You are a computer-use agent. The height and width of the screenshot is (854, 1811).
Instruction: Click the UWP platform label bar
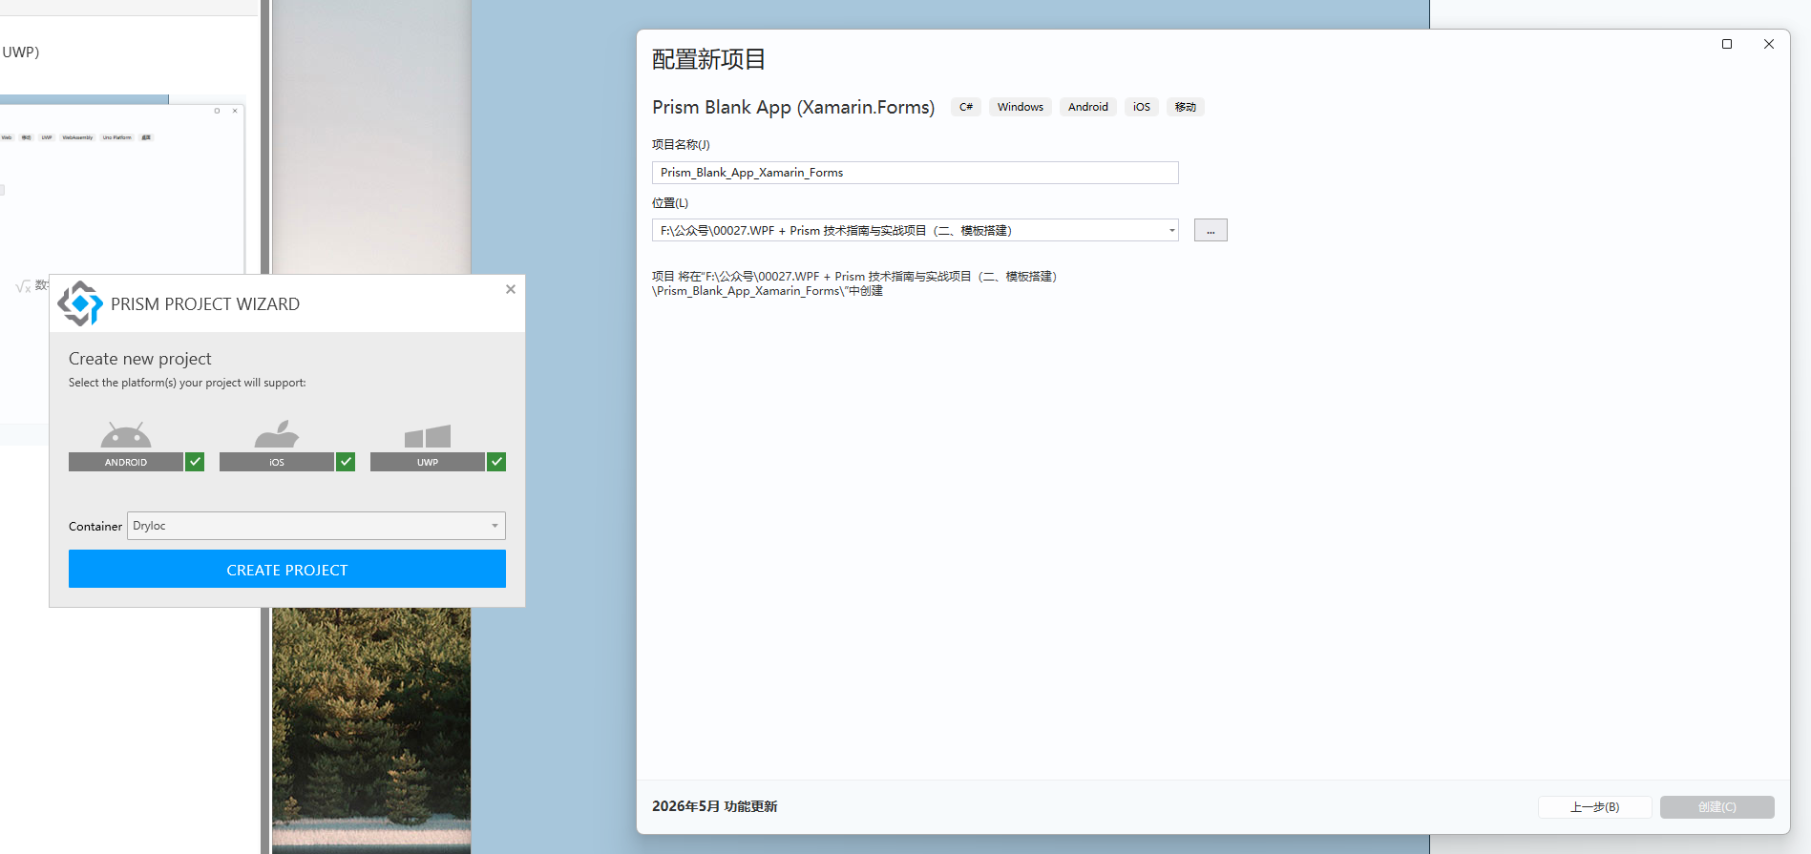428,462
